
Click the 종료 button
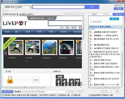(x=117, y=91)
